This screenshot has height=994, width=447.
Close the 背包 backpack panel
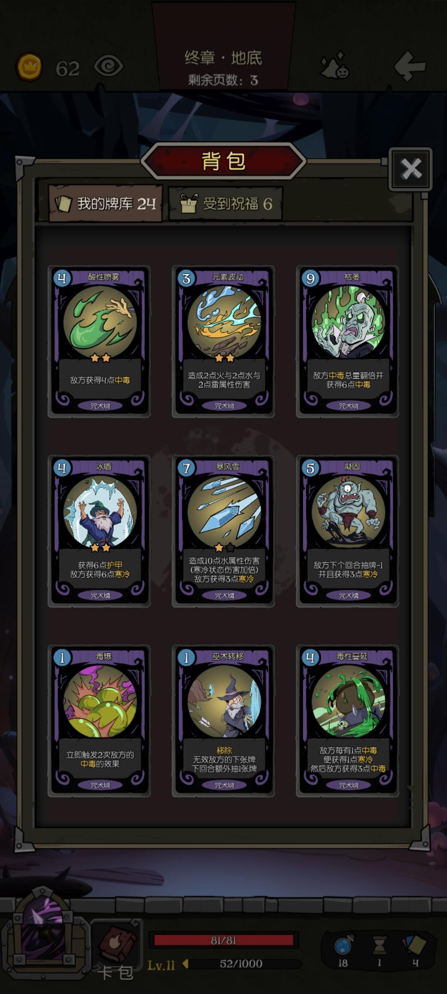pyautogui.click(x=411, y=169)
